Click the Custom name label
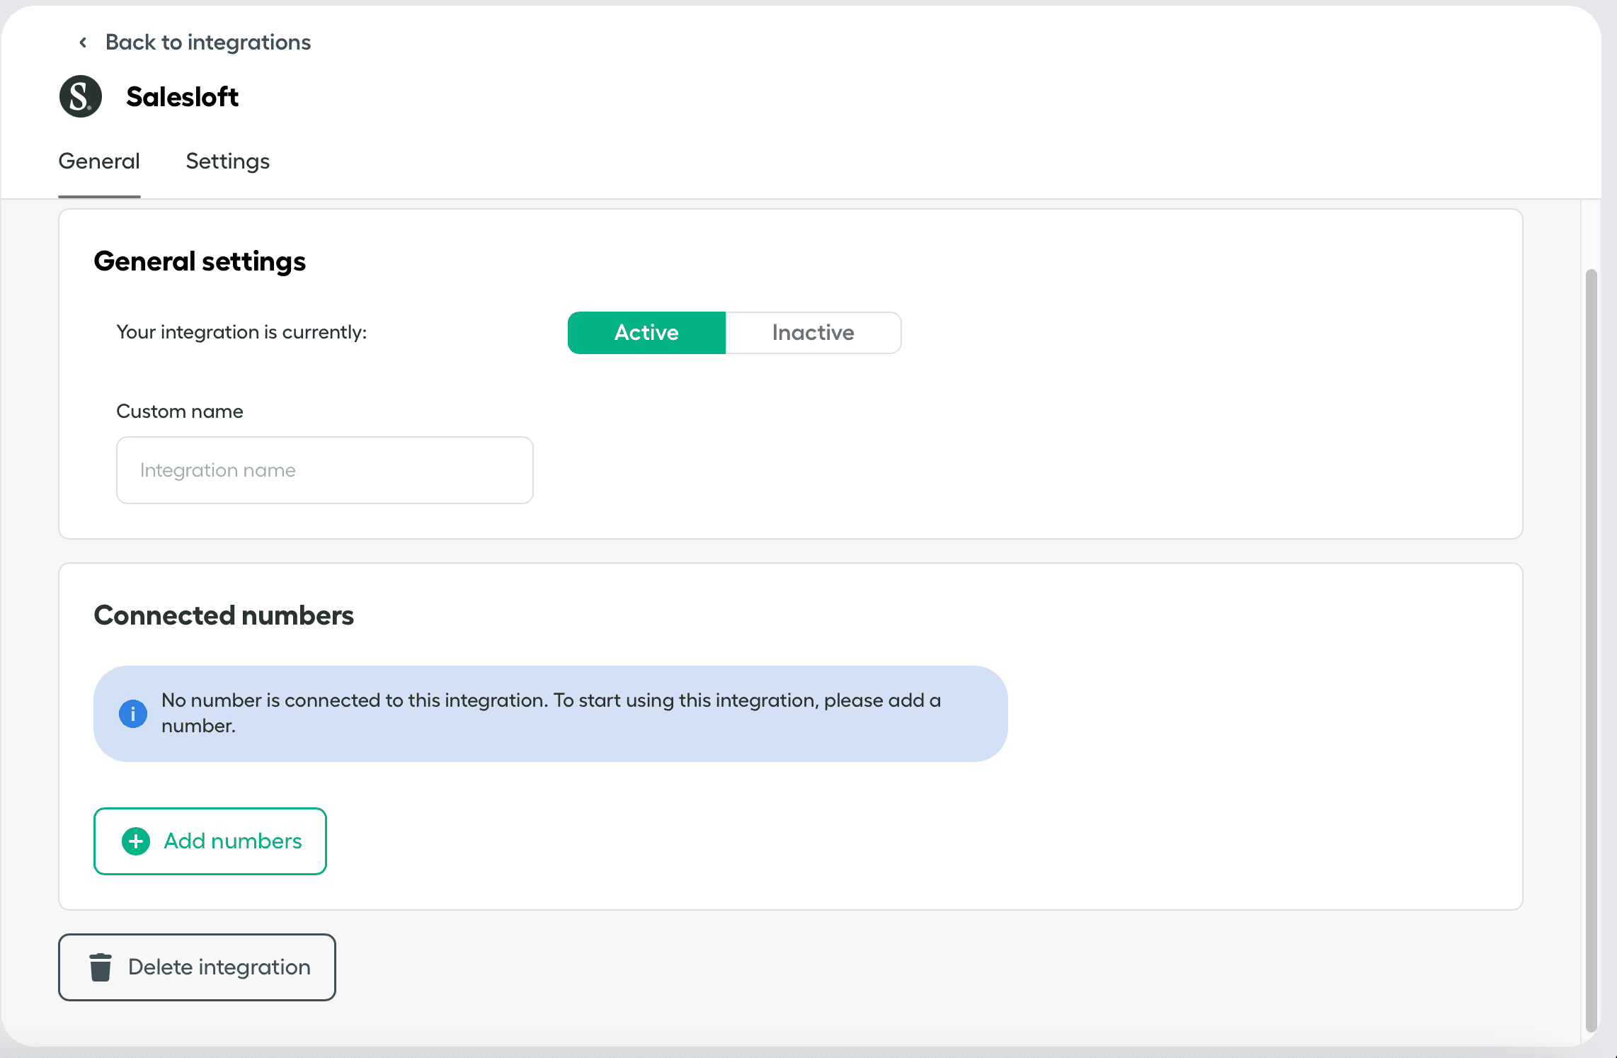The image size is (1617, 1058). coord(180,411)
